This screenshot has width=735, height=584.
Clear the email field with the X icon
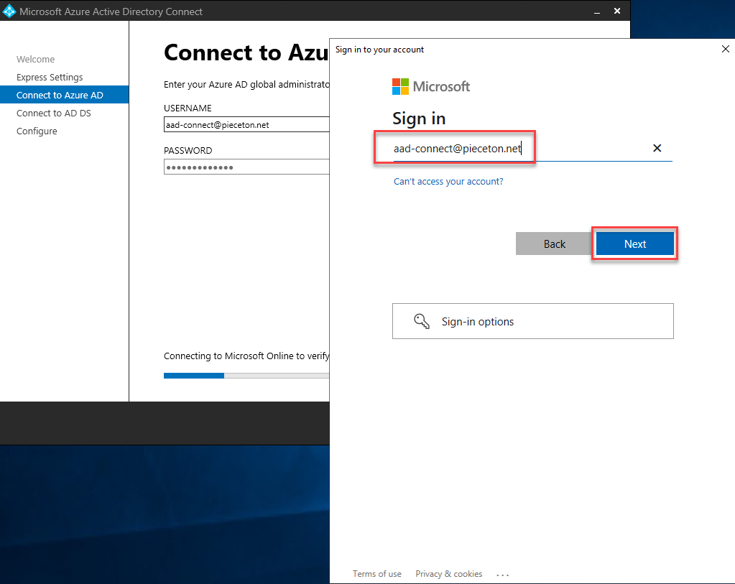[657, 148]
